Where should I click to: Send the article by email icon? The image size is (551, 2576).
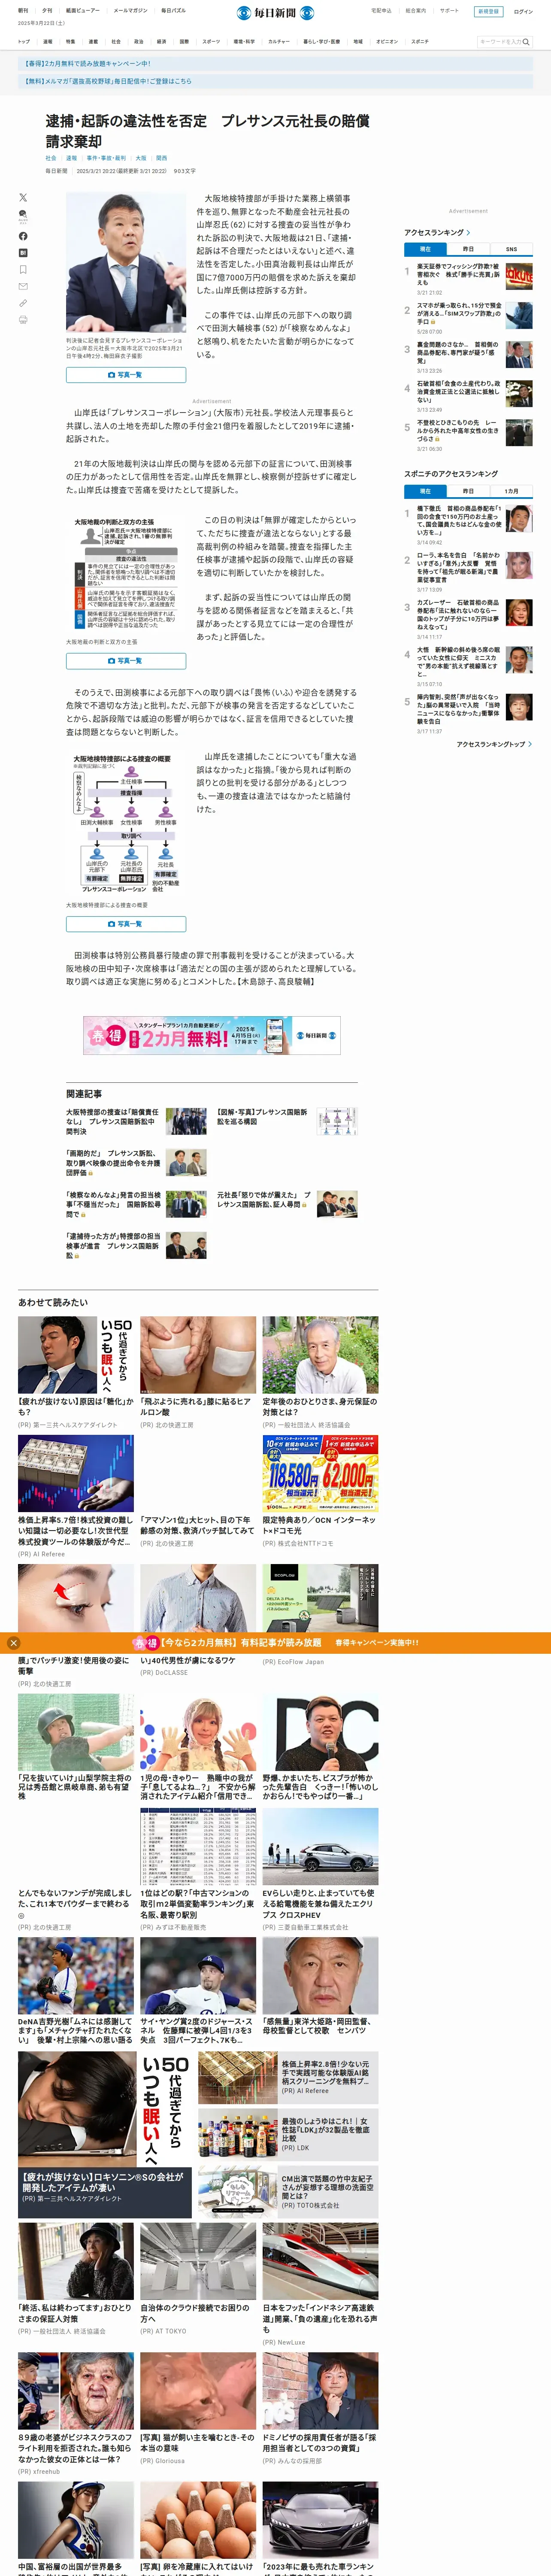point(23,286)
